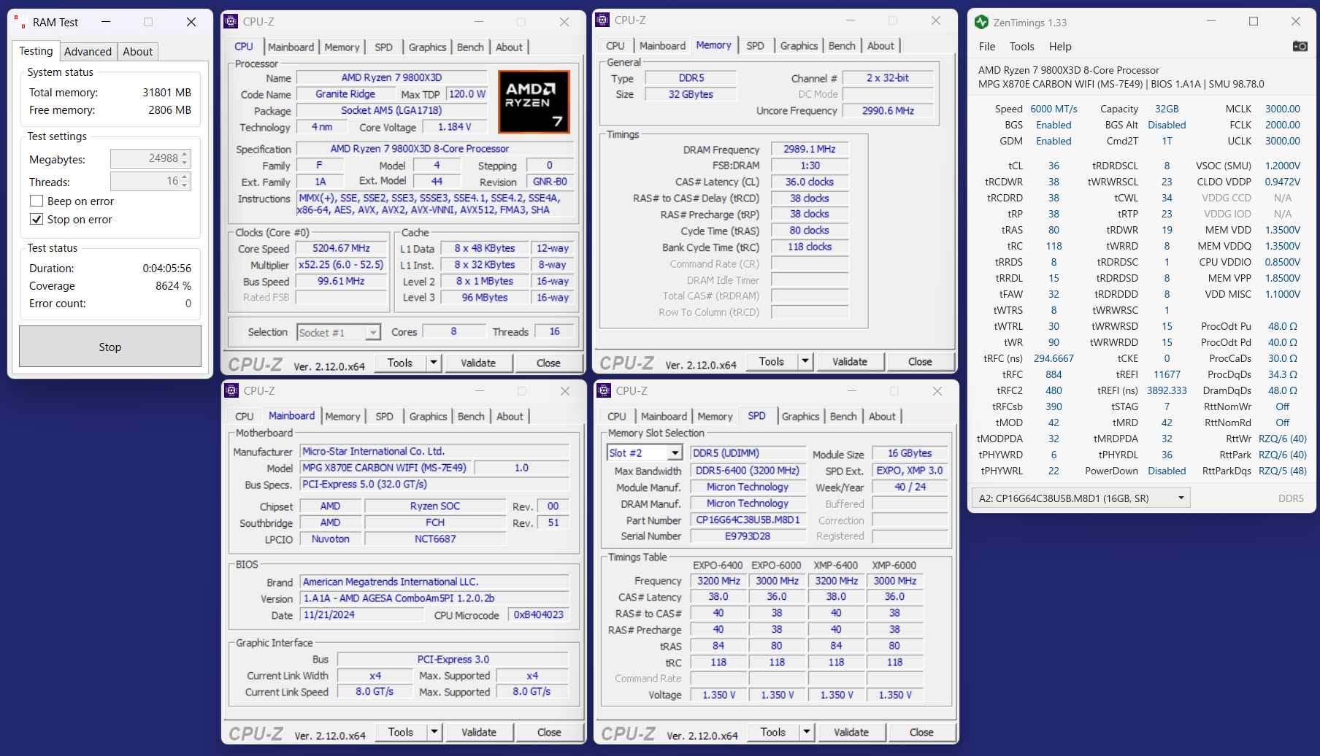Click the Stop button in RAM Test
1320x756 pixels.
[x=110, y=347]
